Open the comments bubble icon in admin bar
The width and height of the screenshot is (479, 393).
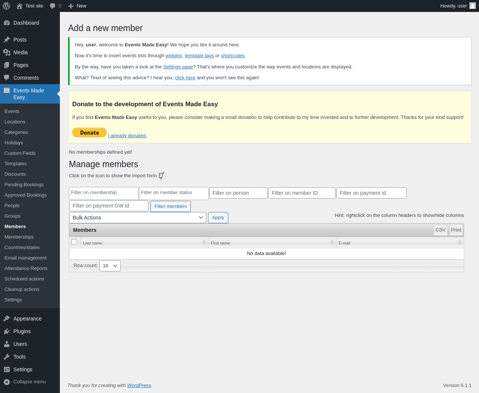(53, 6)
